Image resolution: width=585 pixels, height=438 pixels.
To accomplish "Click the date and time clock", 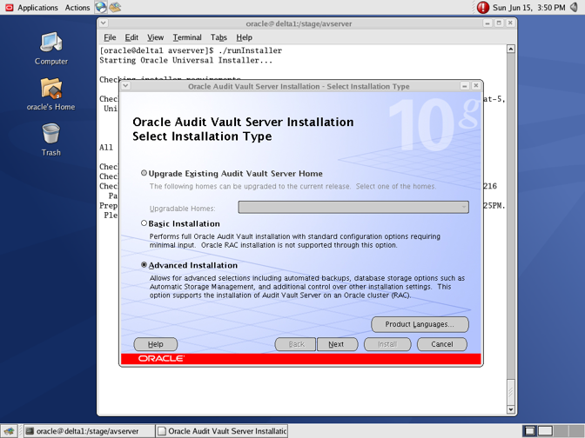I will (528, 8).
